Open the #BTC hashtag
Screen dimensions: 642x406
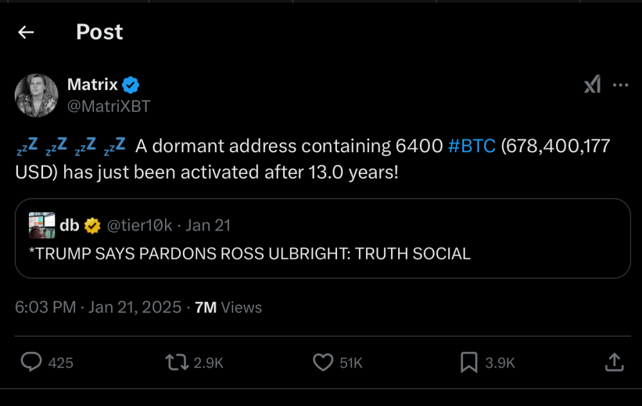(x=472, y=146)
